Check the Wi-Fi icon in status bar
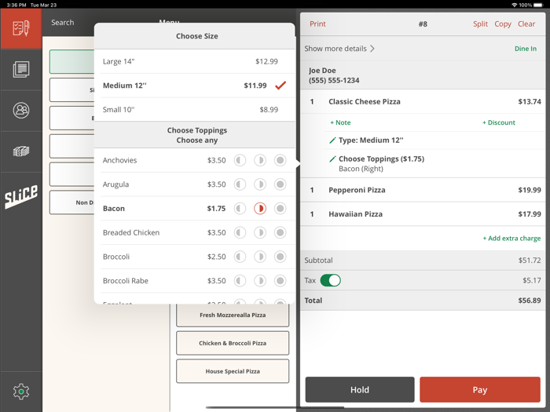The height and width of the screenshot is (412, 550). click(514, 5)
